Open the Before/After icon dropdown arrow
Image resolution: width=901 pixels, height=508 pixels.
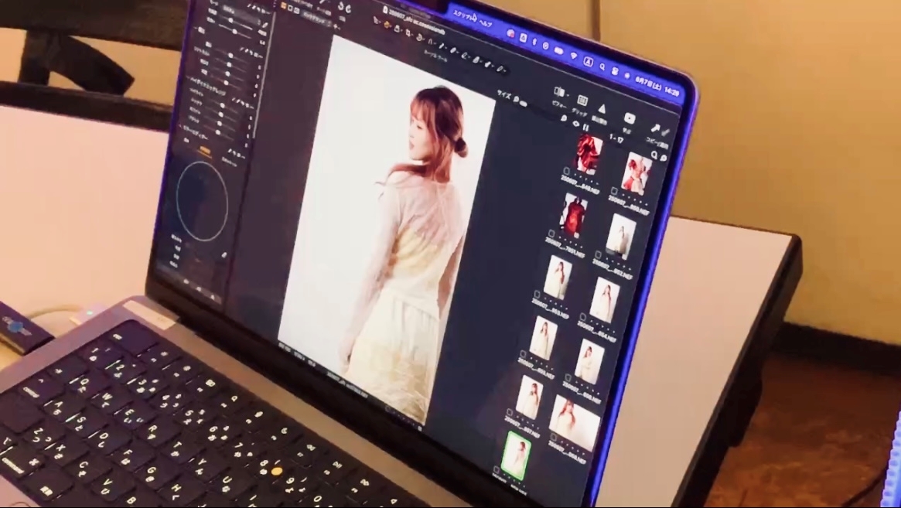(567, 94)
